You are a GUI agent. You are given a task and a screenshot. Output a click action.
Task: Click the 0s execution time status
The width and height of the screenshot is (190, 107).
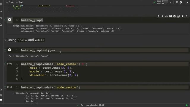coord(82,105)
